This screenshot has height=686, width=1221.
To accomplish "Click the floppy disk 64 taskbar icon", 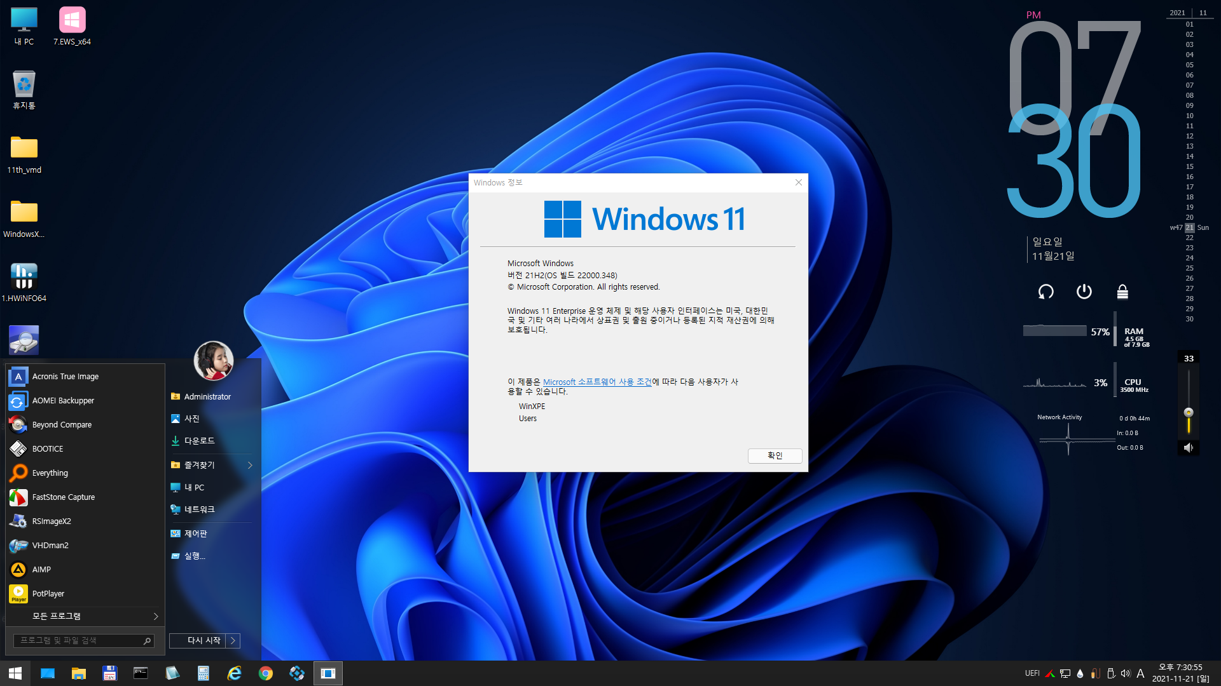I will point(110,673).
